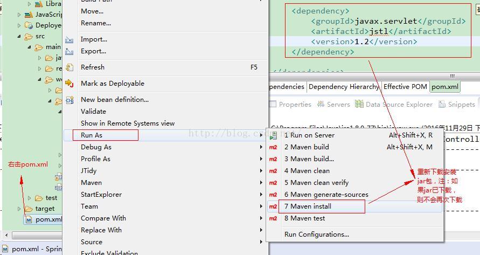Choose Move... from context menu

(92, 11)
